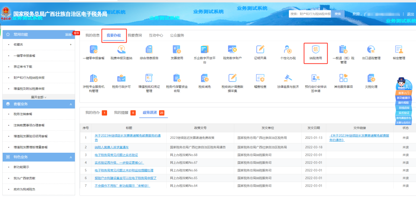Viewport: 416px width, 202px height.
Task: Open 新手入门 floating button
Action: 403,93
